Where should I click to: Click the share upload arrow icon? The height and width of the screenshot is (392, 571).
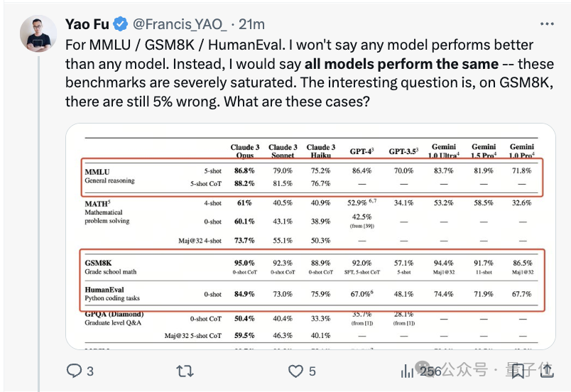547,370
